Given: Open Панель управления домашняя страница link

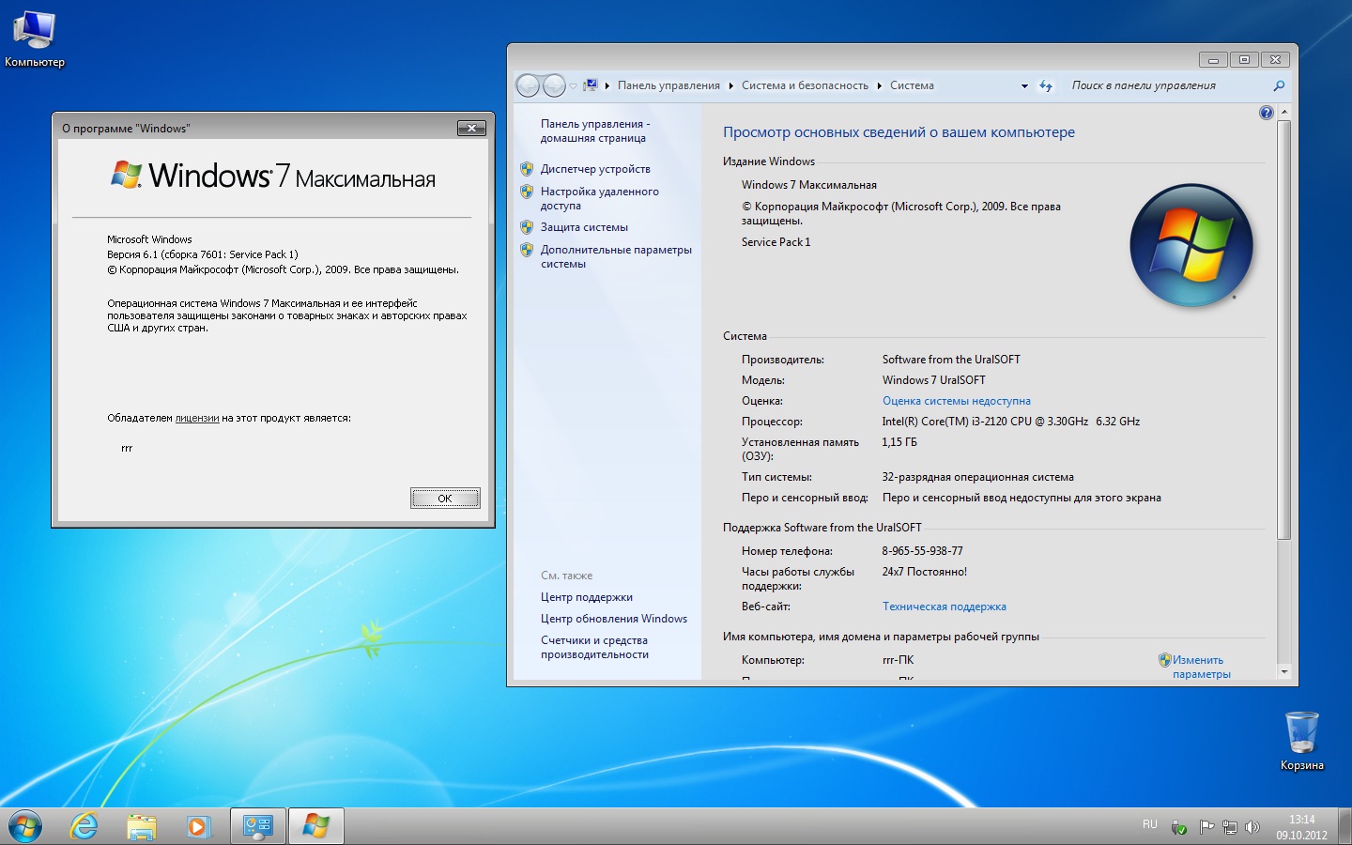Looking at the screenshot, I should point(594,131).
